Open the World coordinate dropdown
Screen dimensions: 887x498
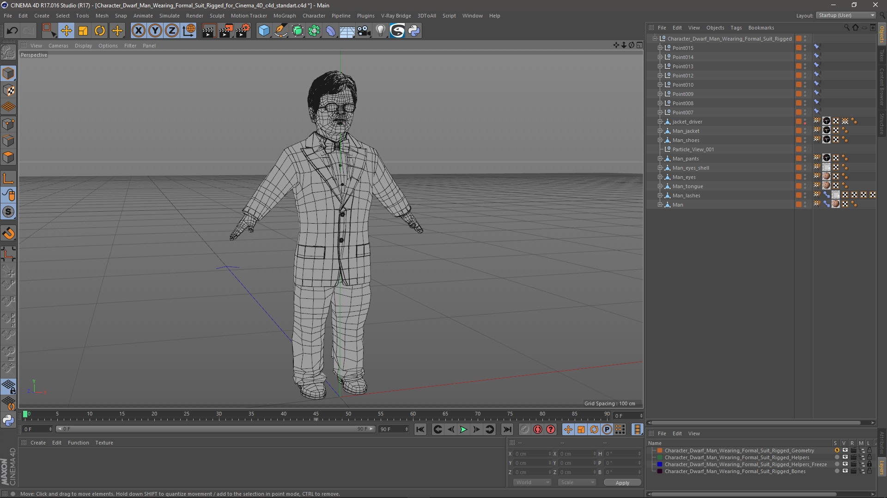coord(532,482)
